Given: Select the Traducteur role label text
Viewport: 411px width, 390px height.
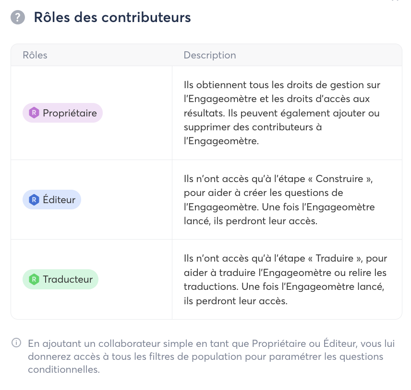Looking at the screenshot, I should (68, 279).
